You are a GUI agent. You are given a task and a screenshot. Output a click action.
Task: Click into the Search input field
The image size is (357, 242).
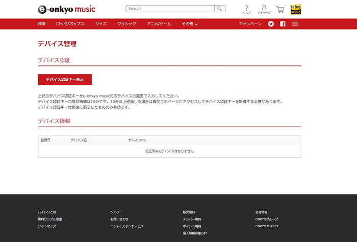point(170,9)
